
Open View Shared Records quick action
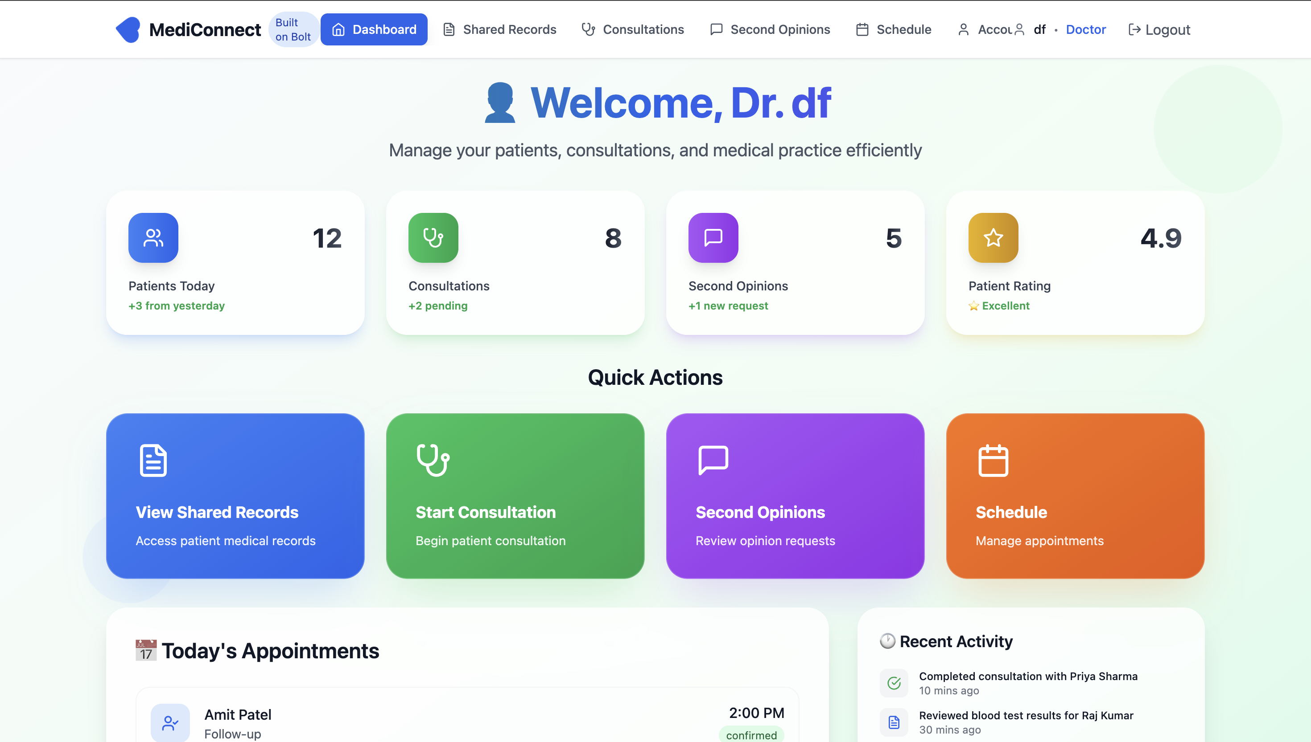coord(235,495)
